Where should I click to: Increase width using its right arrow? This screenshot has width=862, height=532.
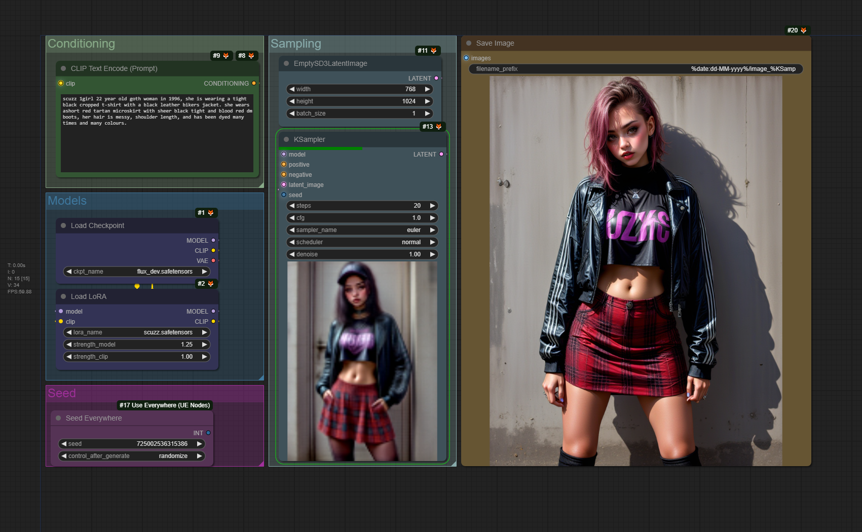(x=428, y=89)
